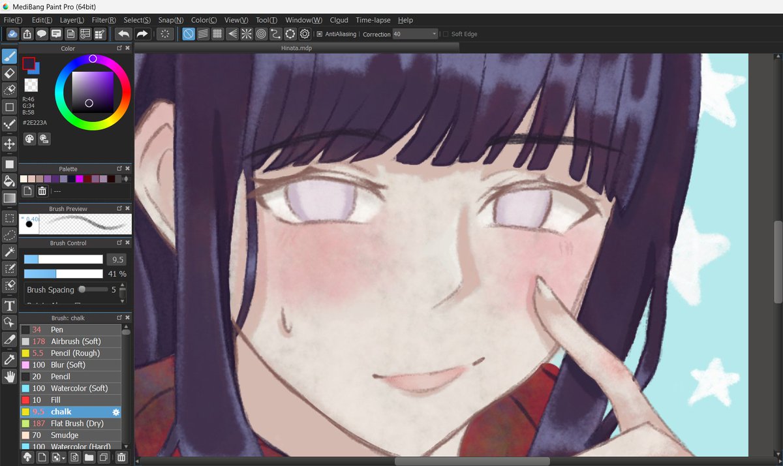This screenshot has height=466, width=783.
Task: Open the brush folder icon
Action: 89,458
